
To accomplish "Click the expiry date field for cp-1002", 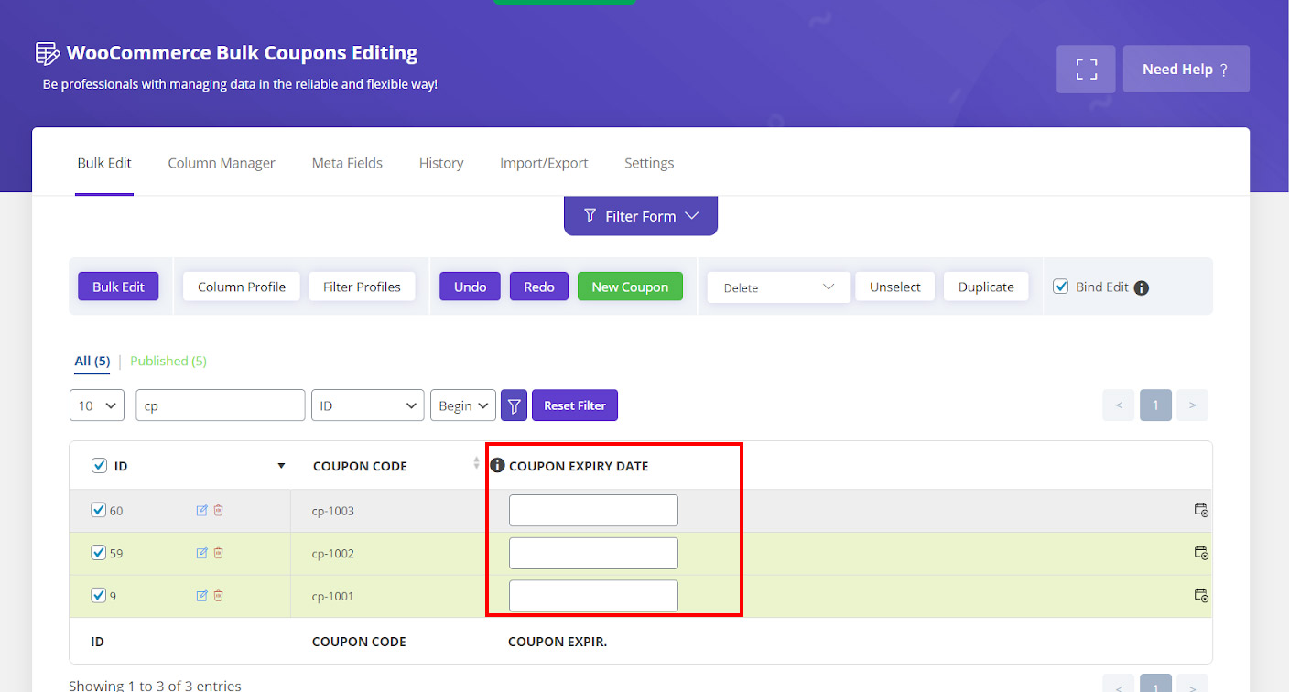I will [593, 553].
